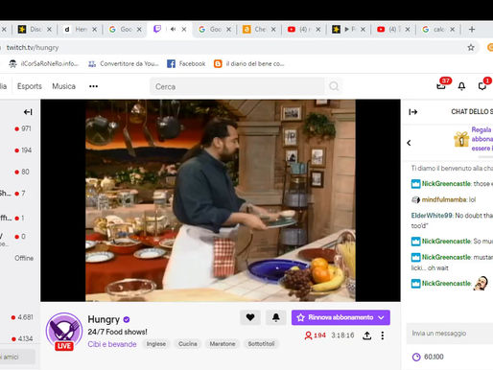Select the Cucina tag
The width and height of the screenshot is (493, 370).
188,344
